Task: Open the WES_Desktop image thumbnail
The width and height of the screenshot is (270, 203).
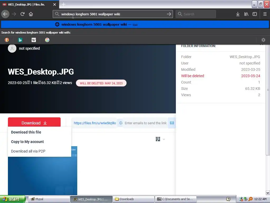Action: [x=42, y=176]
